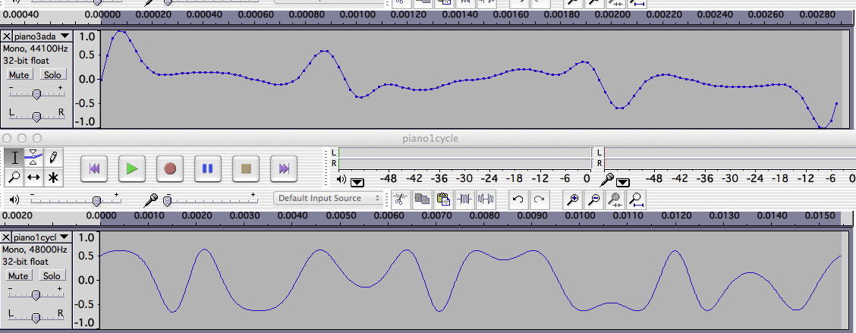Adjust the piano1cycl track gain slider

click(36, 295)
